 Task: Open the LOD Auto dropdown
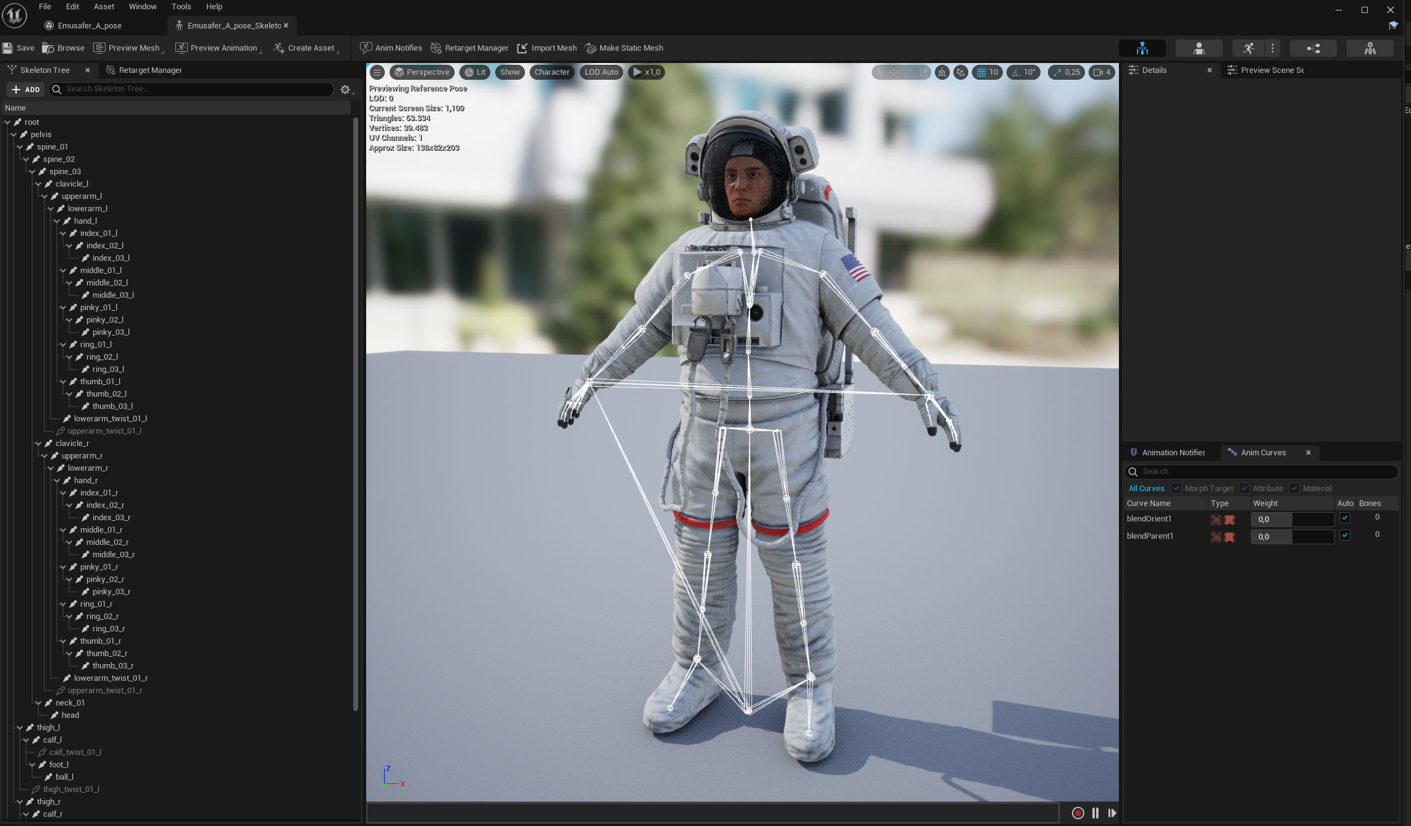click(600, 72)
